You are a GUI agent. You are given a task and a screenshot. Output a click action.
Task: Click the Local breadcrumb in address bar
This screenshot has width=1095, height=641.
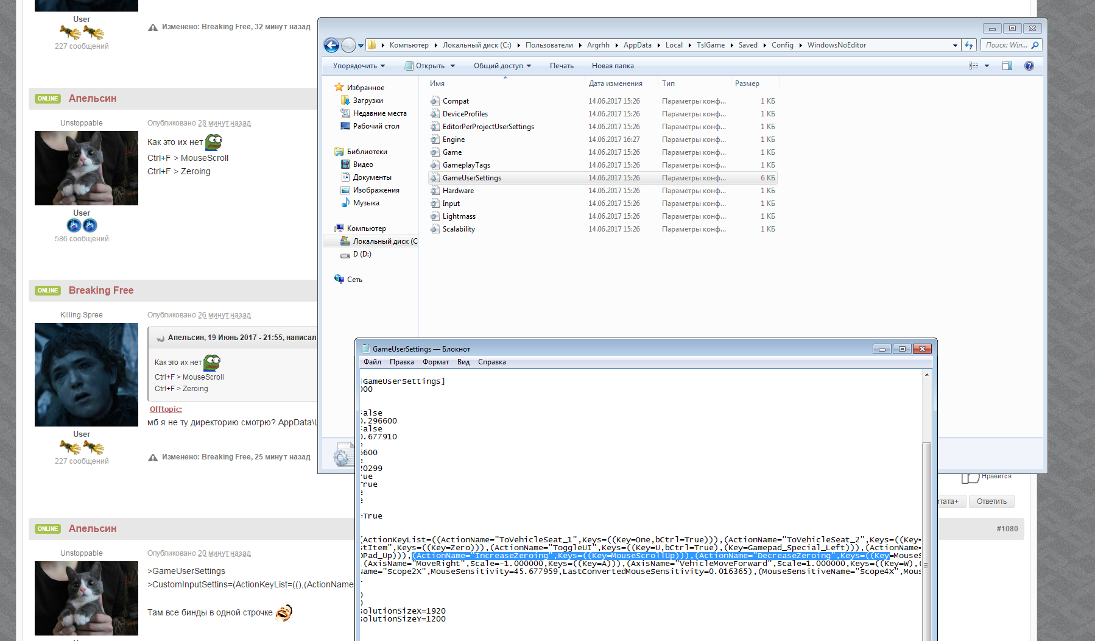pyautogui.click(x=674, y=45)
